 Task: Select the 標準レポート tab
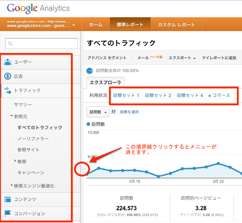pos(130,24)
